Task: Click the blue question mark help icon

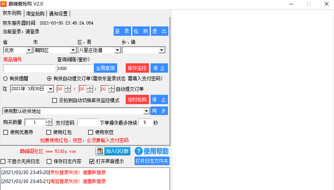Action: pyautogui.click(x=138, y=151)
